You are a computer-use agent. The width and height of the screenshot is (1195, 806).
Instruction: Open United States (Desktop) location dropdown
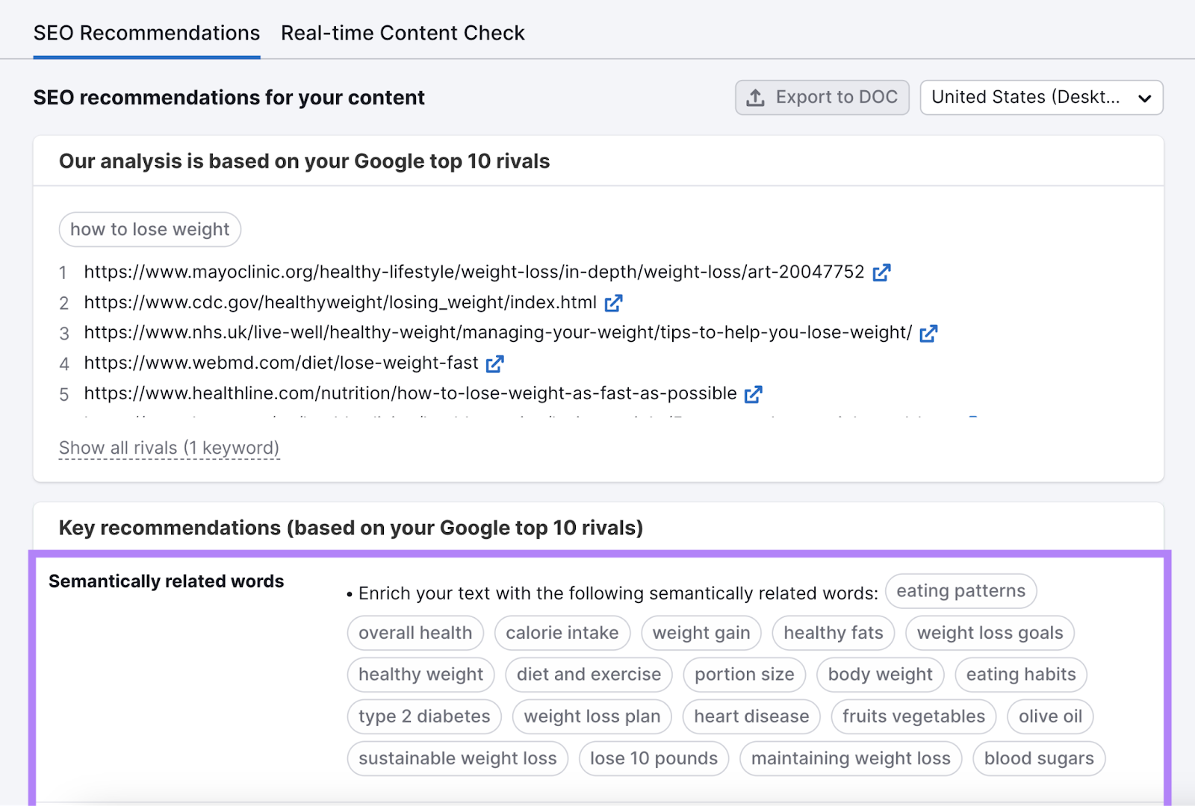click(x=1041, y=98)
